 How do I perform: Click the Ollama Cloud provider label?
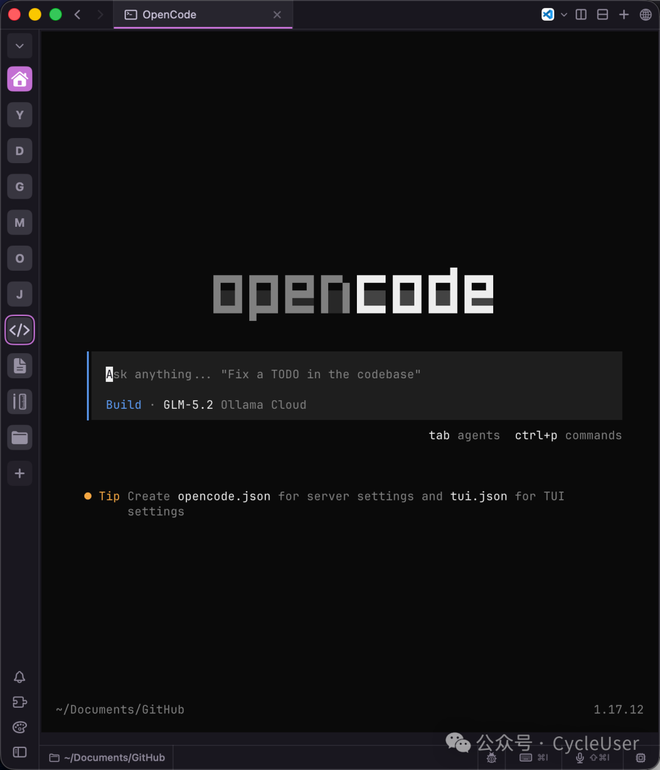(x=263, y=405)
